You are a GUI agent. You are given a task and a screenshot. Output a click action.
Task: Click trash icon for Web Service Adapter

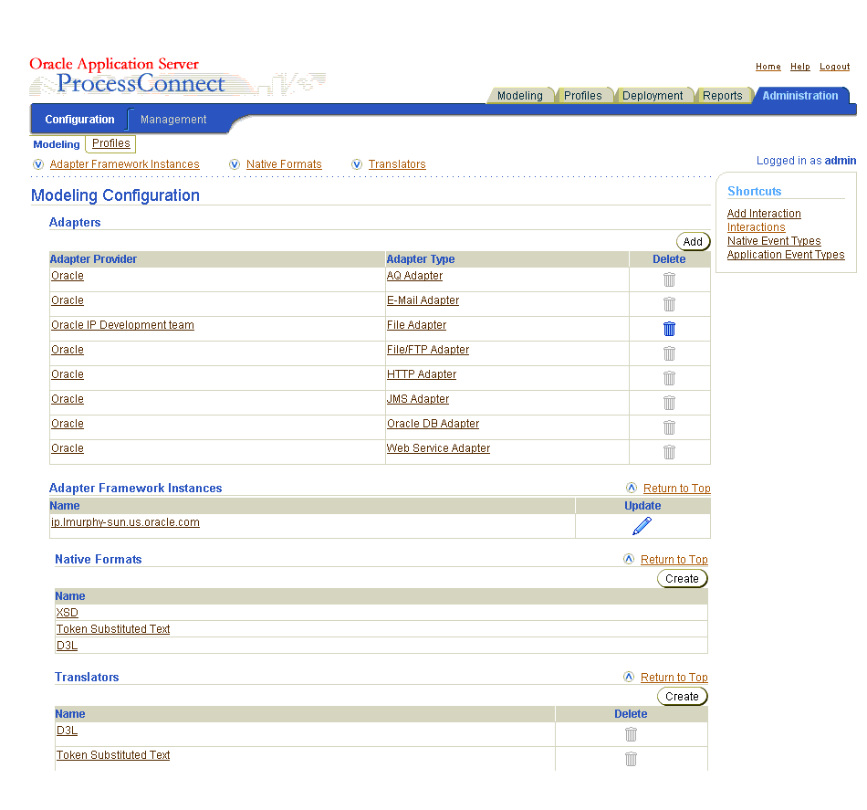(669, 451)
